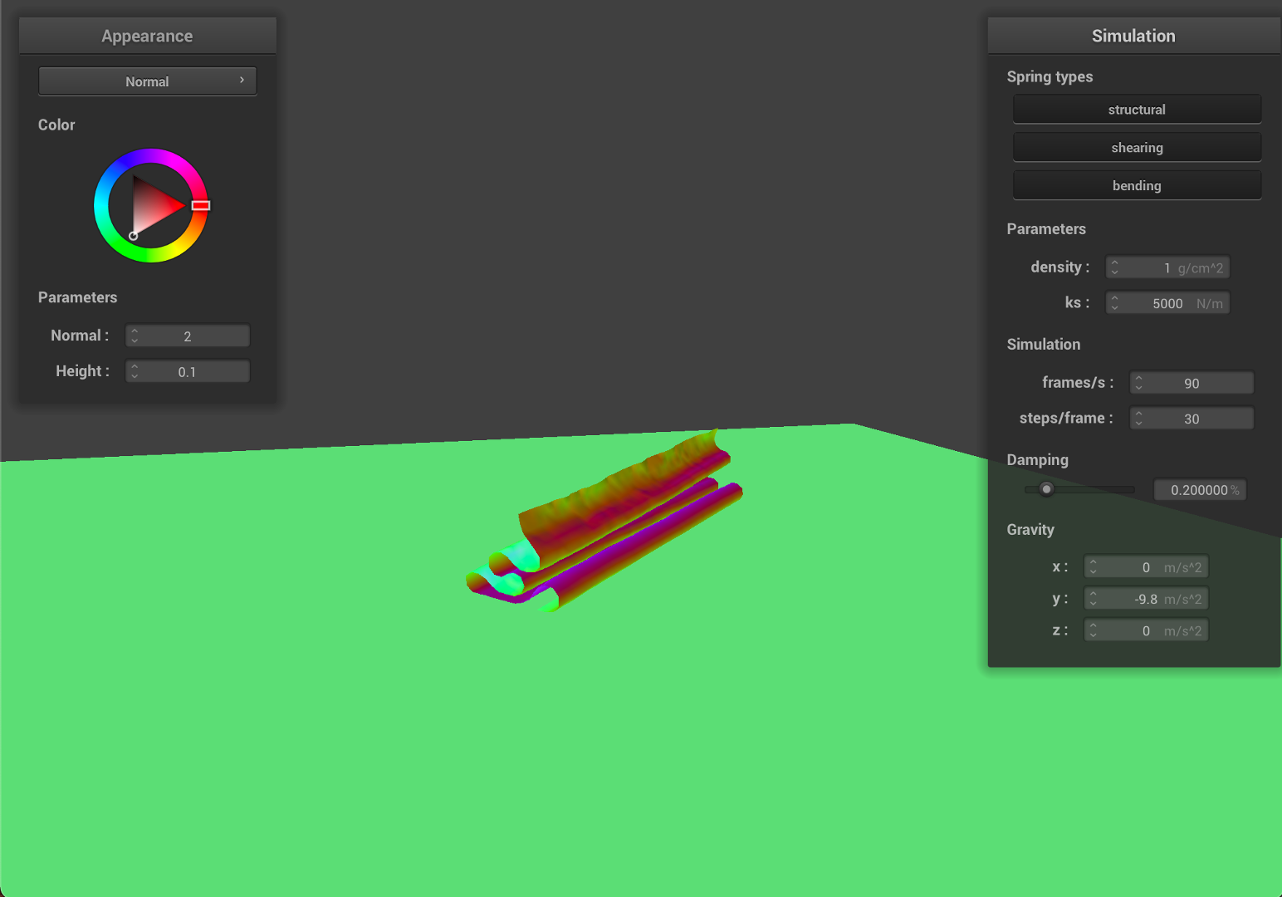Click the frames/s value field
This screenshot has width=1282, height=897.
pos(1191,383)
